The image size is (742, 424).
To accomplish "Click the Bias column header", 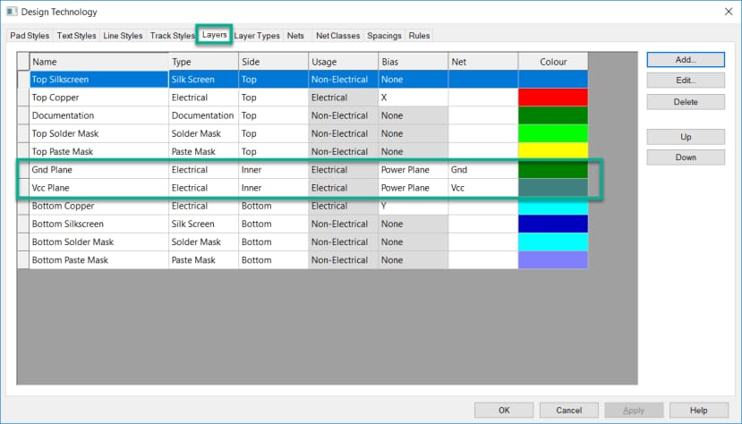I will (x=414, y=62).
